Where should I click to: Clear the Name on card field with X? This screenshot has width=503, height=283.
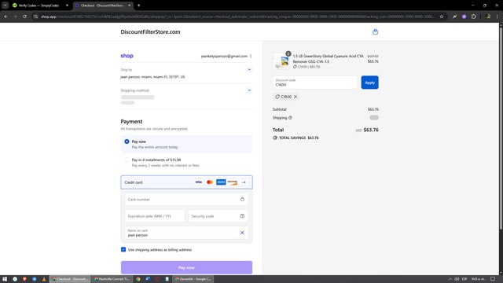(x=242, y=233)
